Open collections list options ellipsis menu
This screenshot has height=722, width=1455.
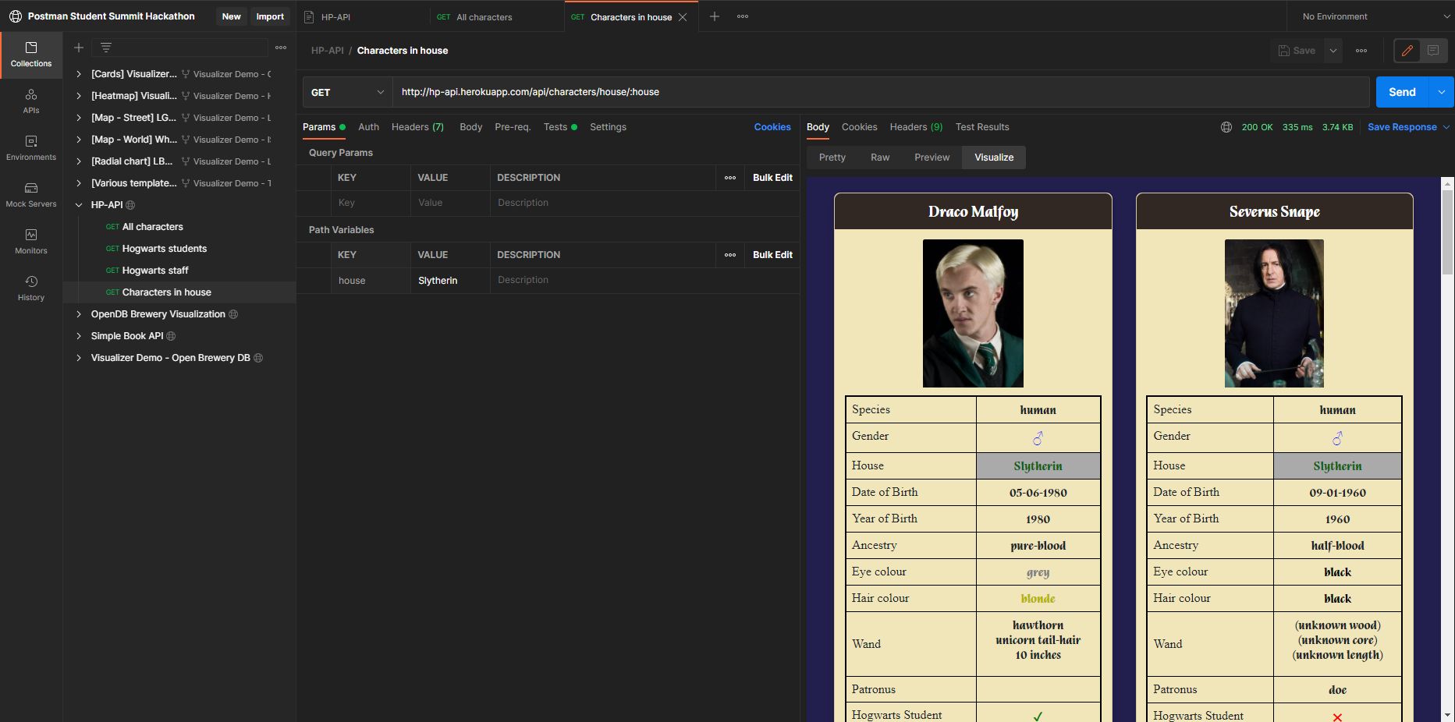click(281, 48)
